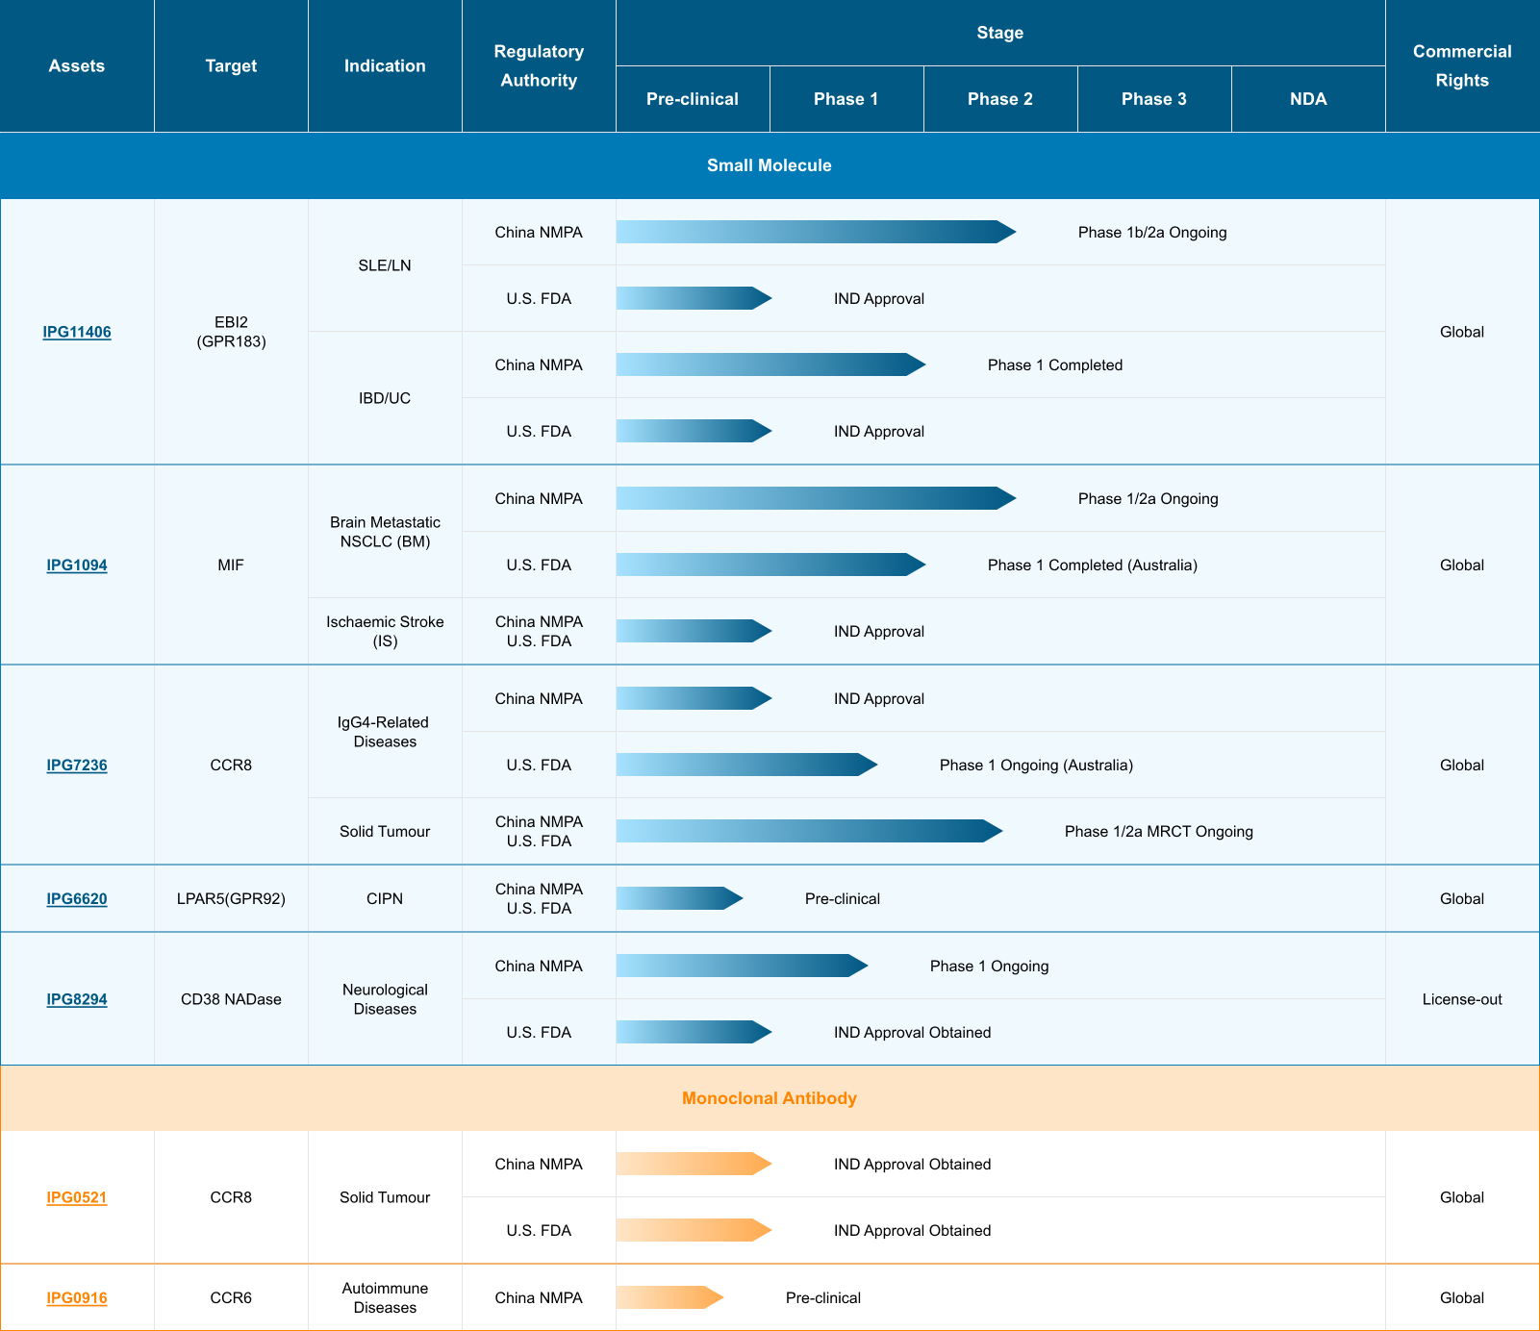The image size is (1540, 1331).
Task: Click the orange IPG0521 link
Action: click(77, 1197)
